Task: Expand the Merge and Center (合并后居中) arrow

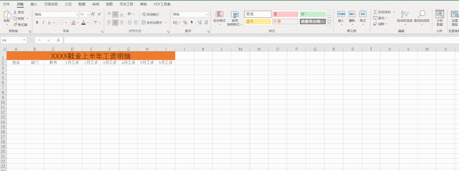Action: pos(165,23)
